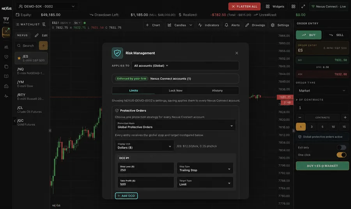Switch to the Lock Now tab
The image size is (351, 209).
coord(175,90)
